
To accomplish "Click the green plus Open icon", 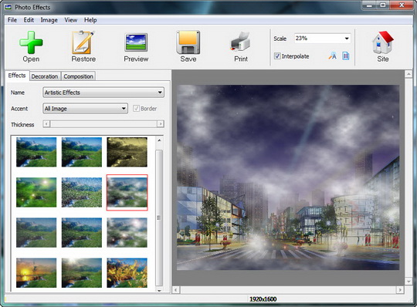I will pos(31,42).
